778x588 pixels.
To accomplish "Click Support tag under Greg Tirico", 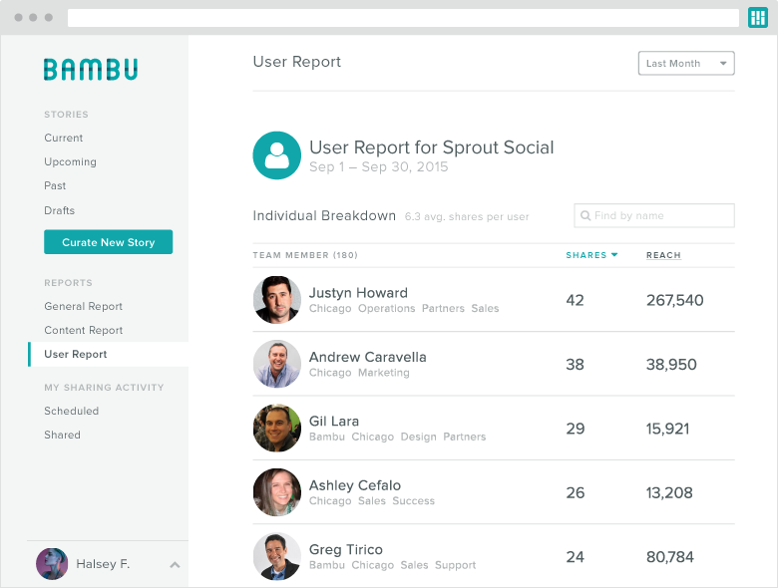I will [x=455, y=565].
